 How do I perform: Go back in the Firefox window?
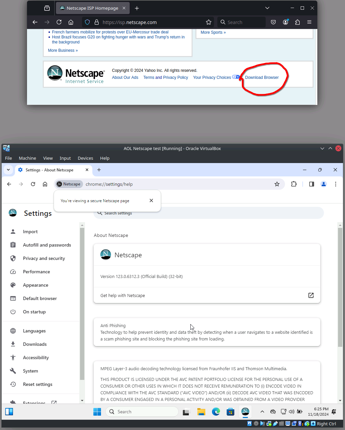click(x=35, y=22)
